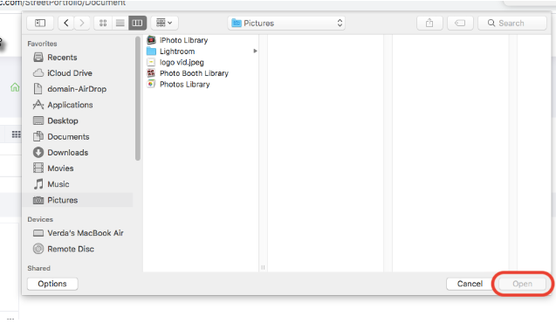Toggle the sidebar visibility button
Image resolution: width=556 pixels, height=323 pixels.
[40, 23]
